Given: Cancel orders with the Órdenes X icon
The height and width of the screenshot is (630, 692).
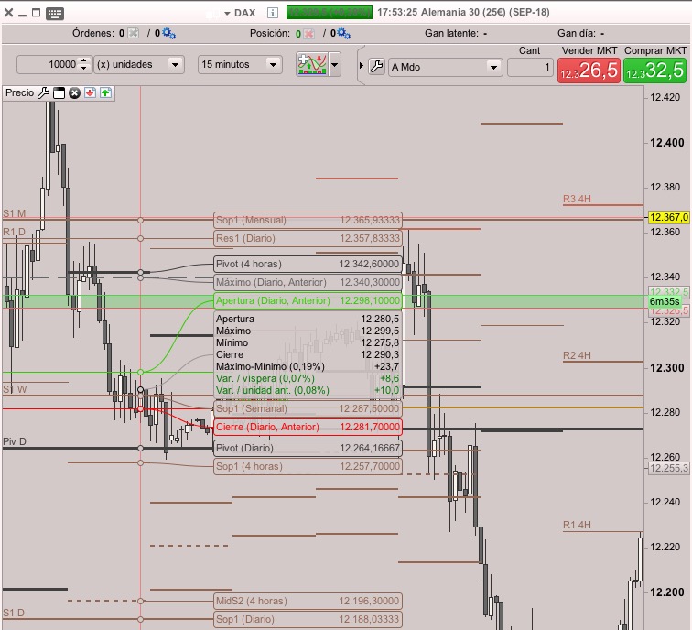Looking at the screenshot, I should coord(133,33).
